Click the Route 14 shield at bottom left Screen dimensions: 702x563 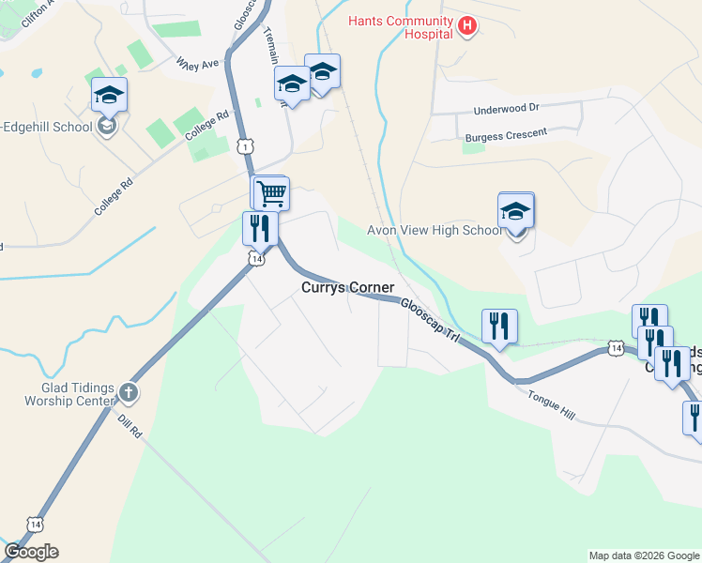(x=36, y=525)
